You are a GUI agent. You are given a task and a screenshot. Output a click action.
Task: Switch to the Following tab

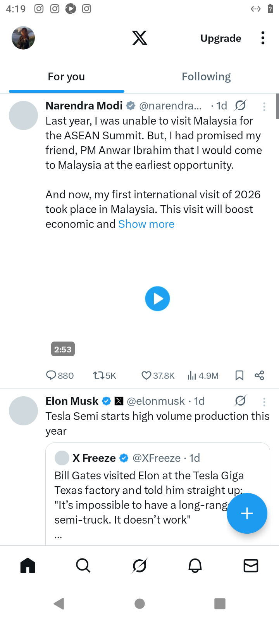point(206,77)
